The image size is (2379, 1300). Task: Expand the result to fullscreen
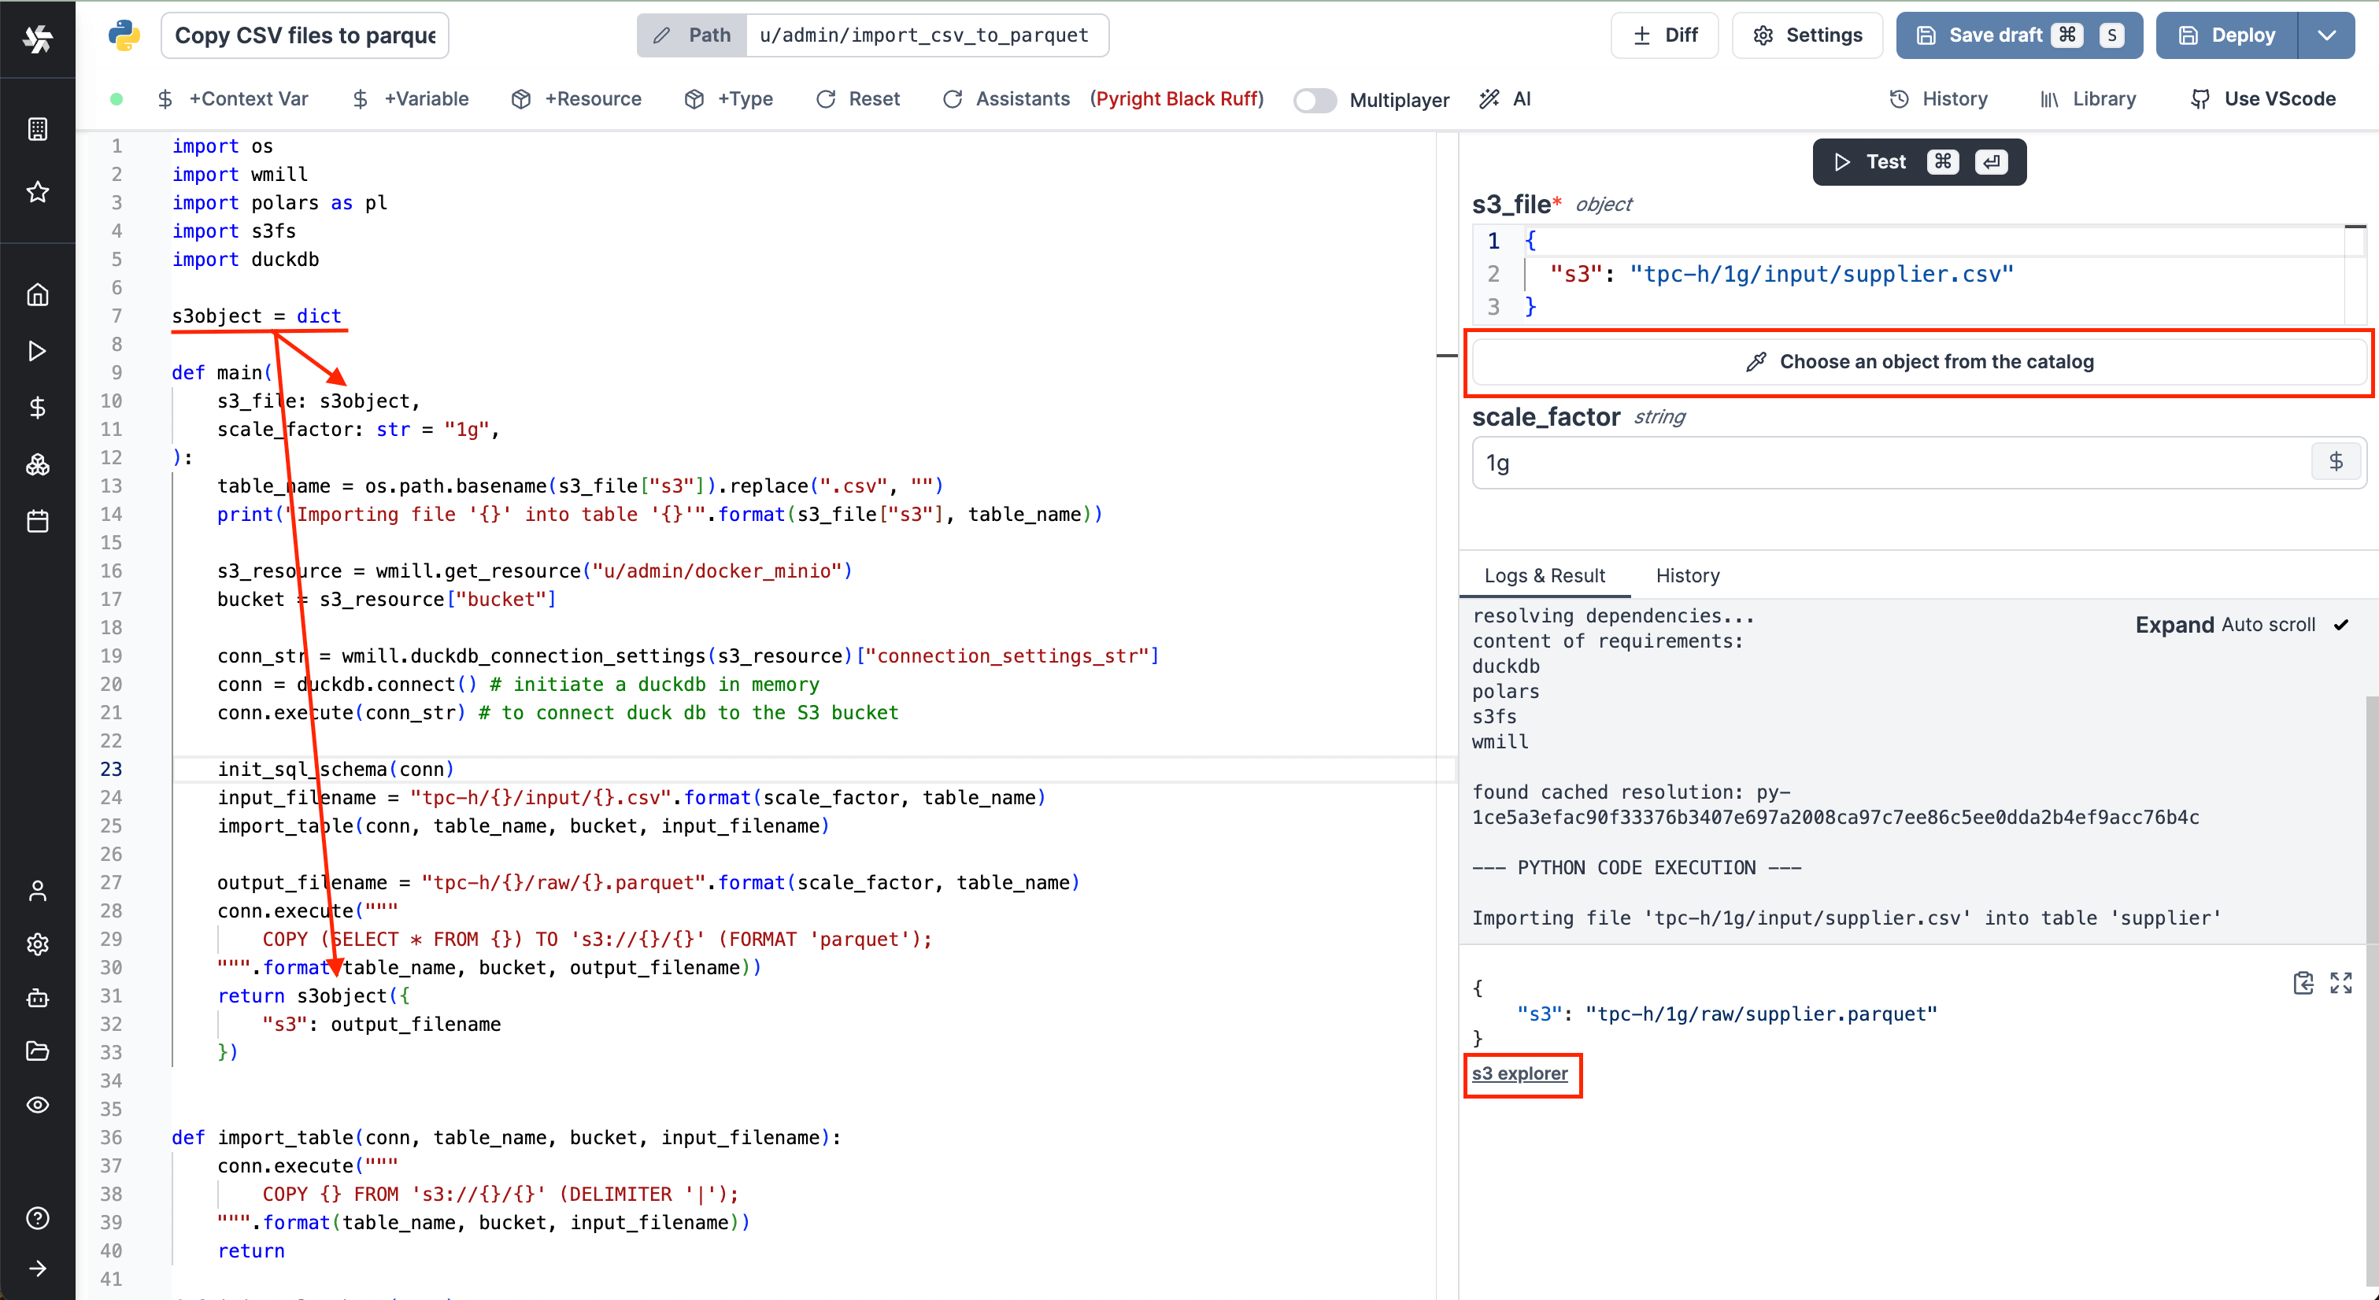[x=2342, y=984]
